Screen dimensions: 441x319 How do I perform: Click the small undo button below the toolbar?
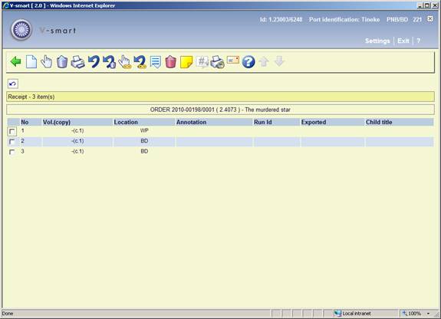tap(13, 84)
